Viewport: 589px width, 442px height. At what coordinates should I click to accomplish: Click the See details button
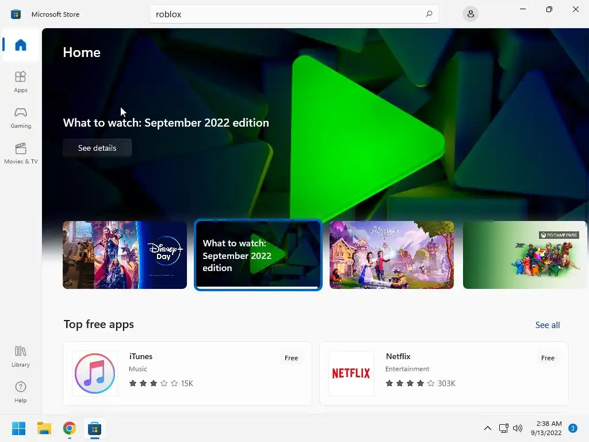point(97,148)
